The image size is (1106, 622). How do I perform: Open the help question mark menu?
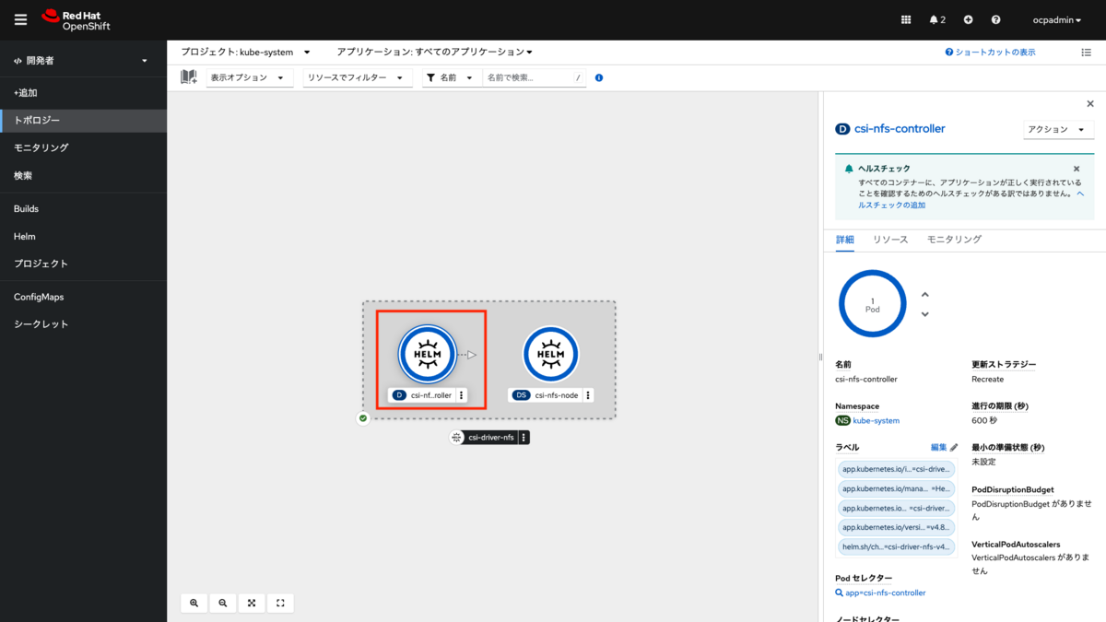995,19
